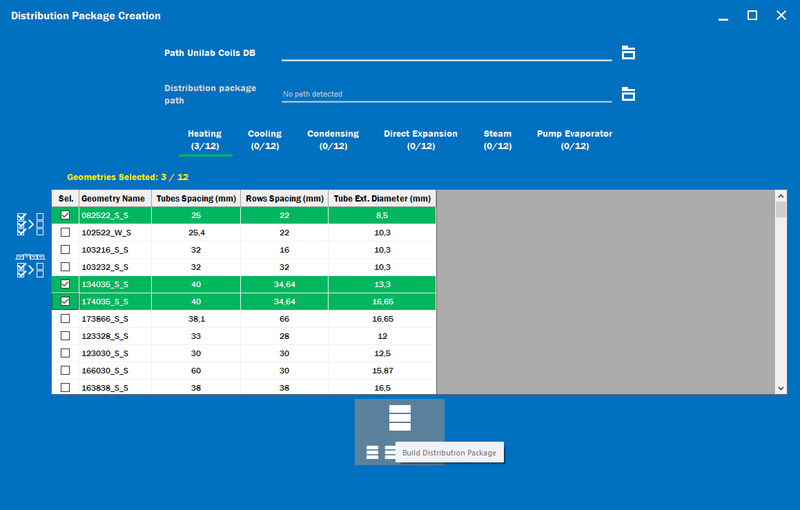Screen dimensions: 800x510
Task: Switch to the Cooling tab
Action: click(265, 139)
